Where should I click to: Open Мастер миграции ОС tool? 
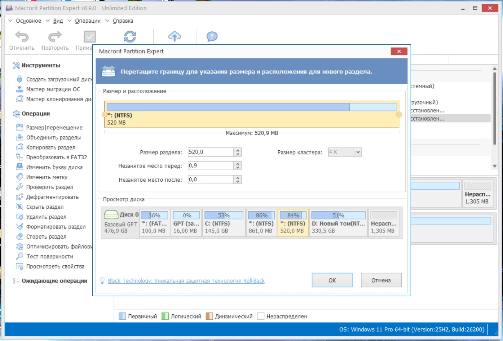pyautogui.click(x=53, y=89)
